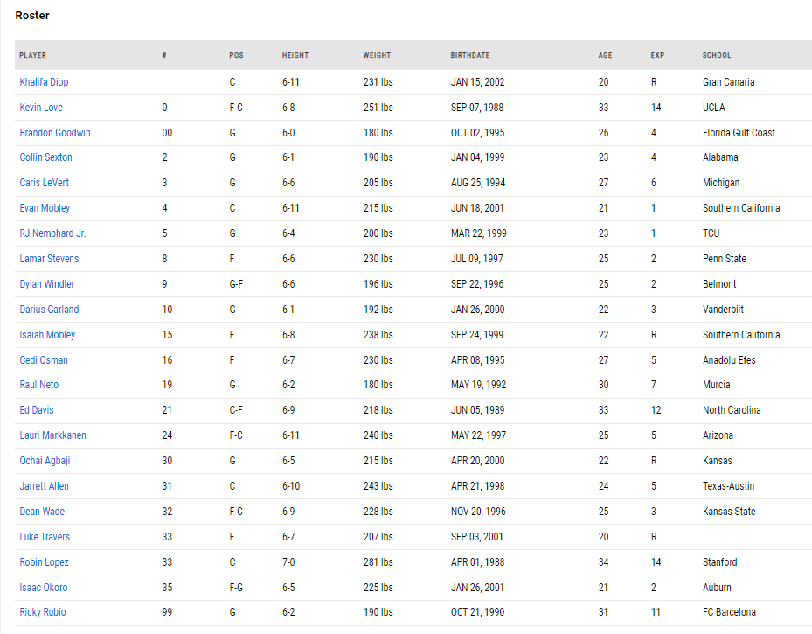Image resolution: width=812 pixels, height=634 pixels.
Task: Open Jarrett Allen's profile link
Action: (x=44, y=486)
